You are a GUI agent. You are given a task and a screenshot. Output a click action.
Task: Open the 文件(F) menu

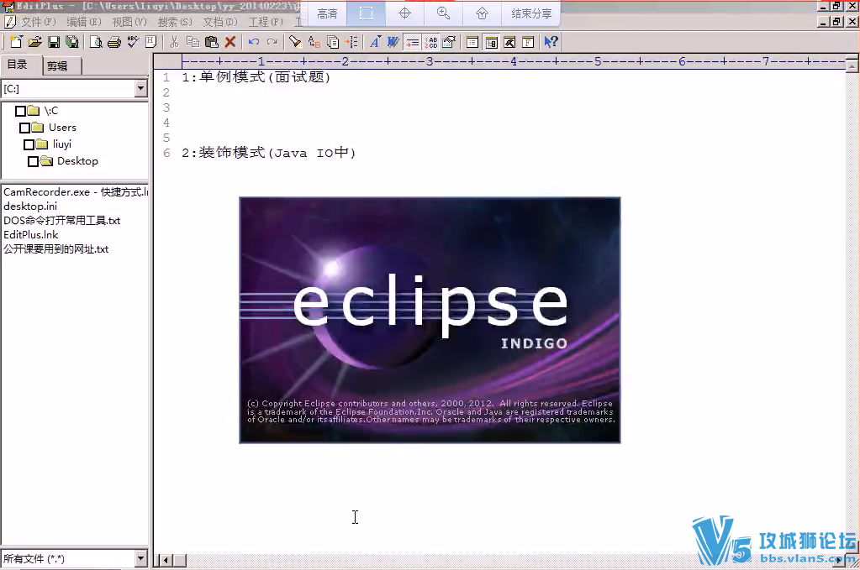coord(39,22)
